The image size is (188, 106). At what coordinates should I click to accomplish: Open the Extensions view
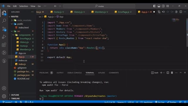(x=4, y=45)
